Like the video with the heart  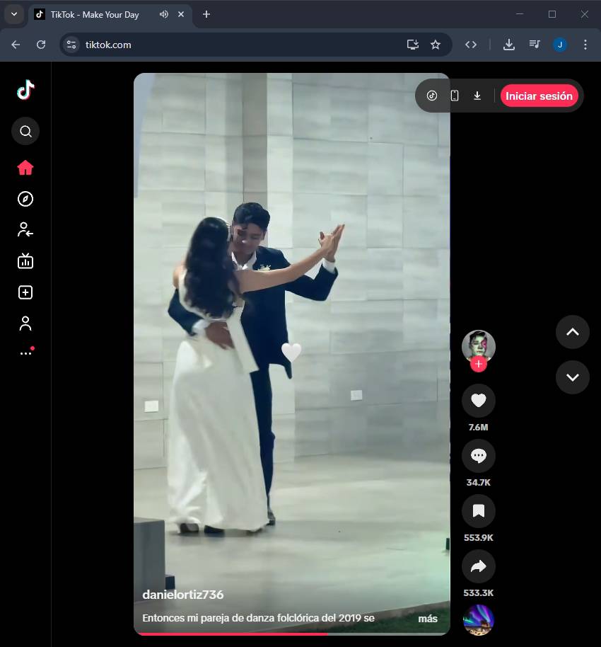coord(478,401)
